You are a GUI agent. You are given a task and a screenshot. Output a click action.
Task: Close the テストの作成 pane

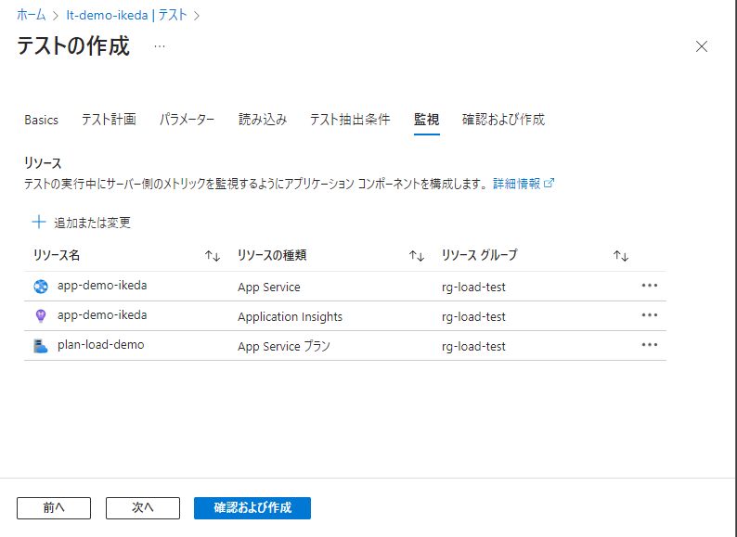click(702, 46)
